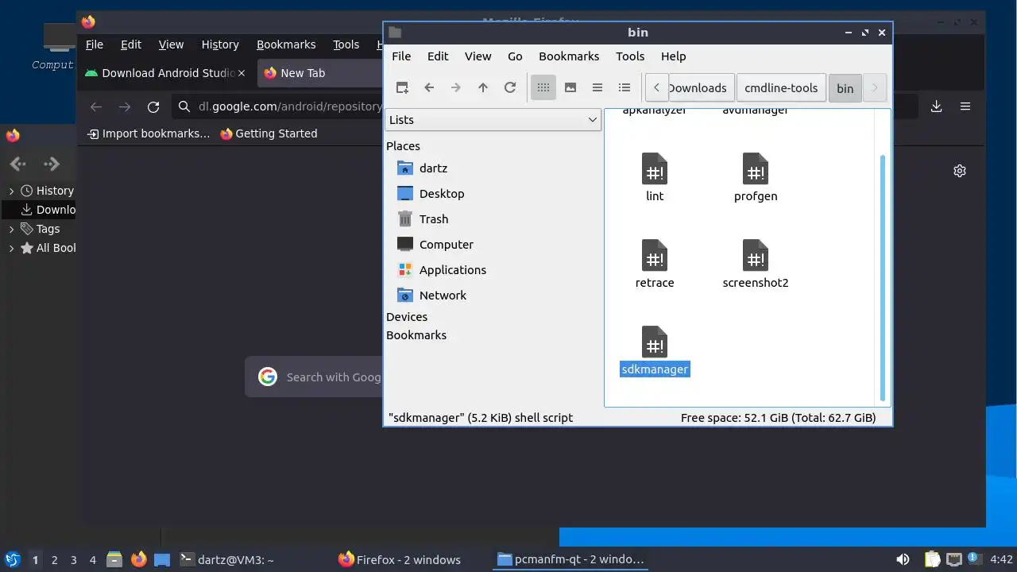Open file manager View menu

[x=478, y=56]
